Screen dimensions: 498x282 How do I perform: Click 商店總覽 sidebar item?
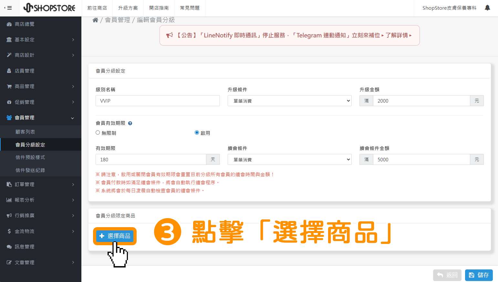coord(41,24)
